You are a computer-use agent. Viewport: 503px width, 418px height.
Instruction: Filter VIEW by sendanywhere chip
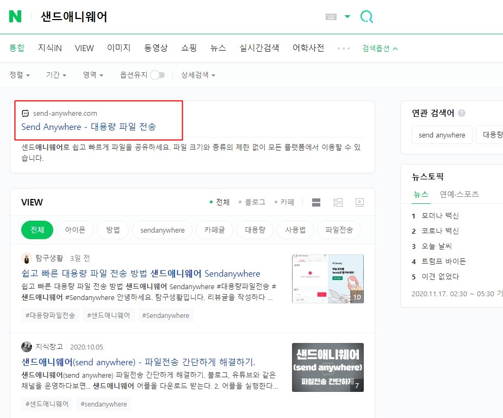coord(163,230)
